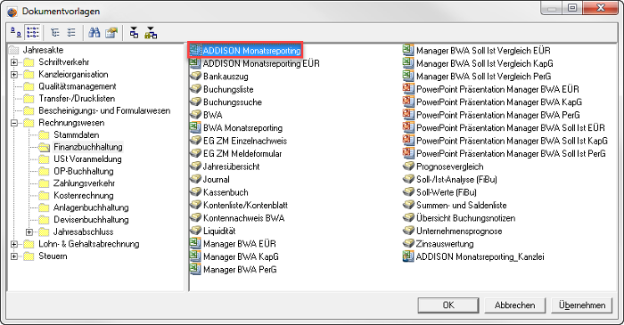Expand the Jahresabschluss tree node
This screenshot has height=325, width=624.
click(29, 232)
